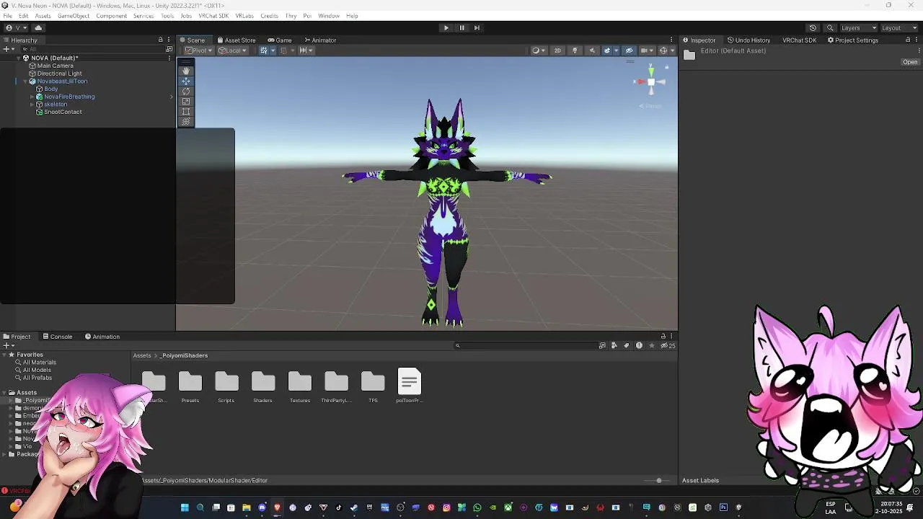Viewport: 923px width, 519px height.
Task: Select the Move tool in Scene
Action: 186,81
